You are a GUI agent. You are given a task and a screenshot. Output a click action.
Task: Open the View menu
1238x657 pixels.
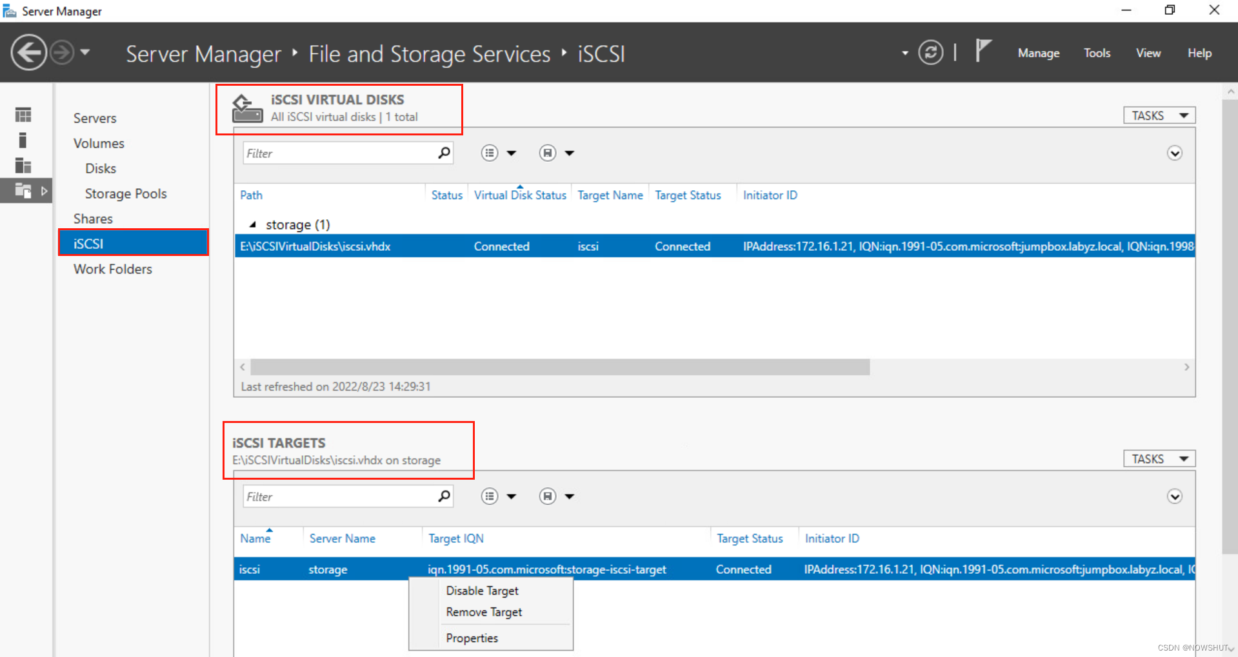click(1148, 53)
